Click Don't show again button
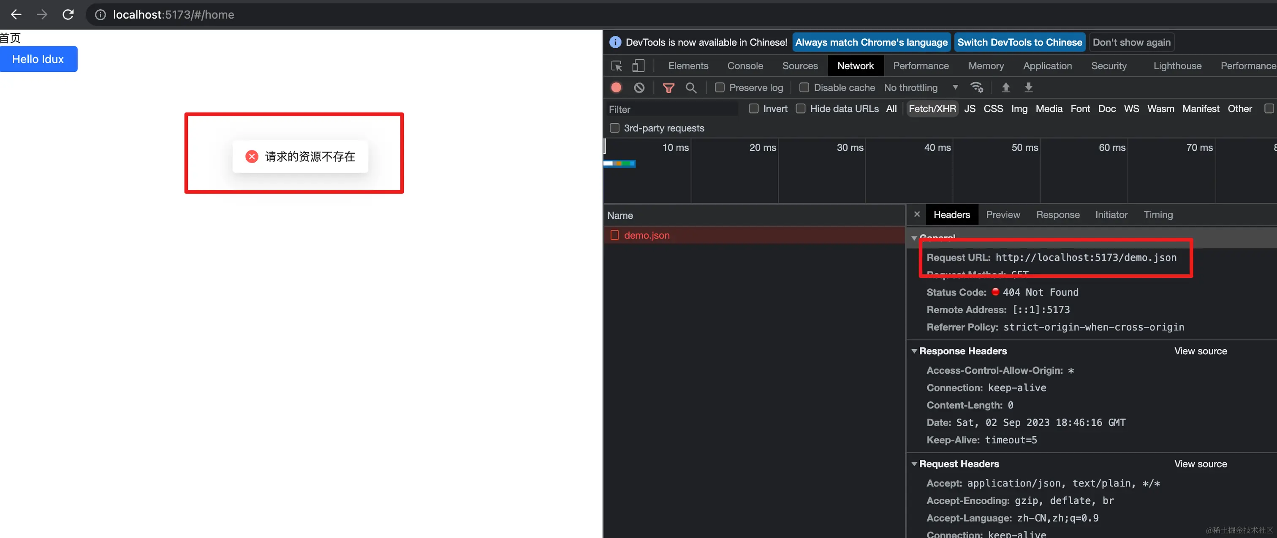The image size is (1277, 538). coord(1131,42)
